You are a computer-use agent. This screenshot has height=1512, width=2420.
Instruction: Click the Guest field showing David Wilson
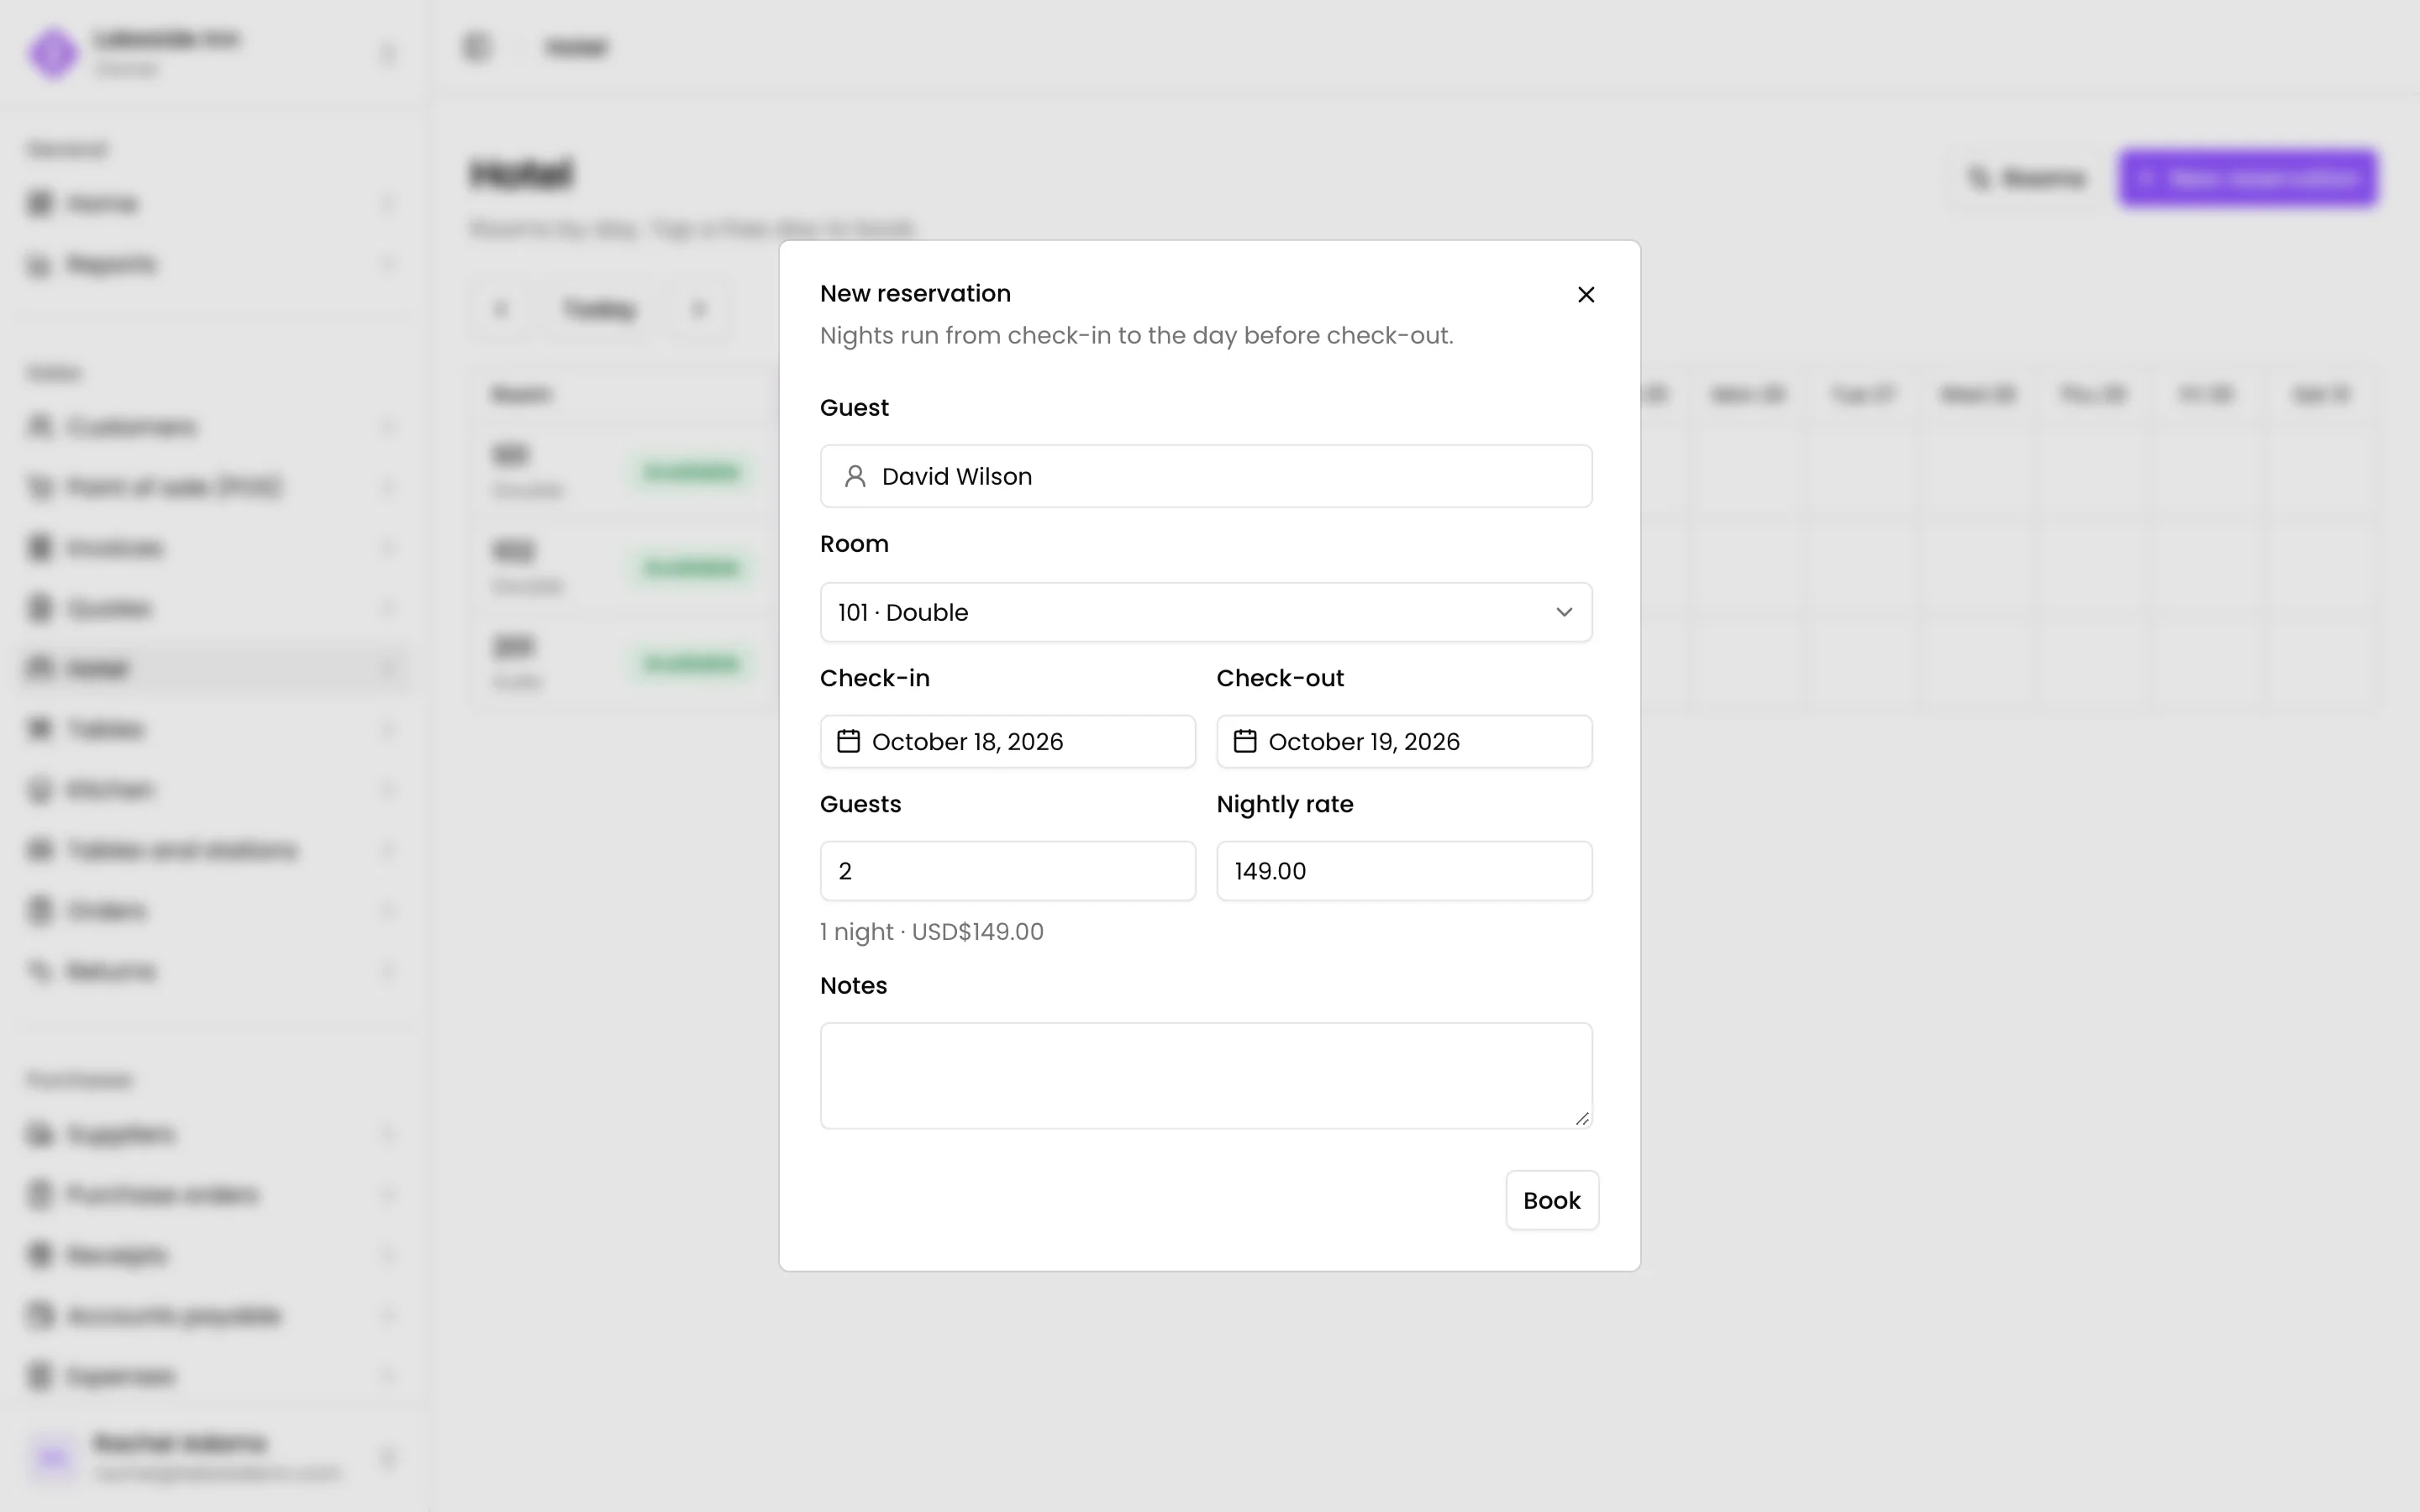pyautogui.click(x=1206, y=476)
